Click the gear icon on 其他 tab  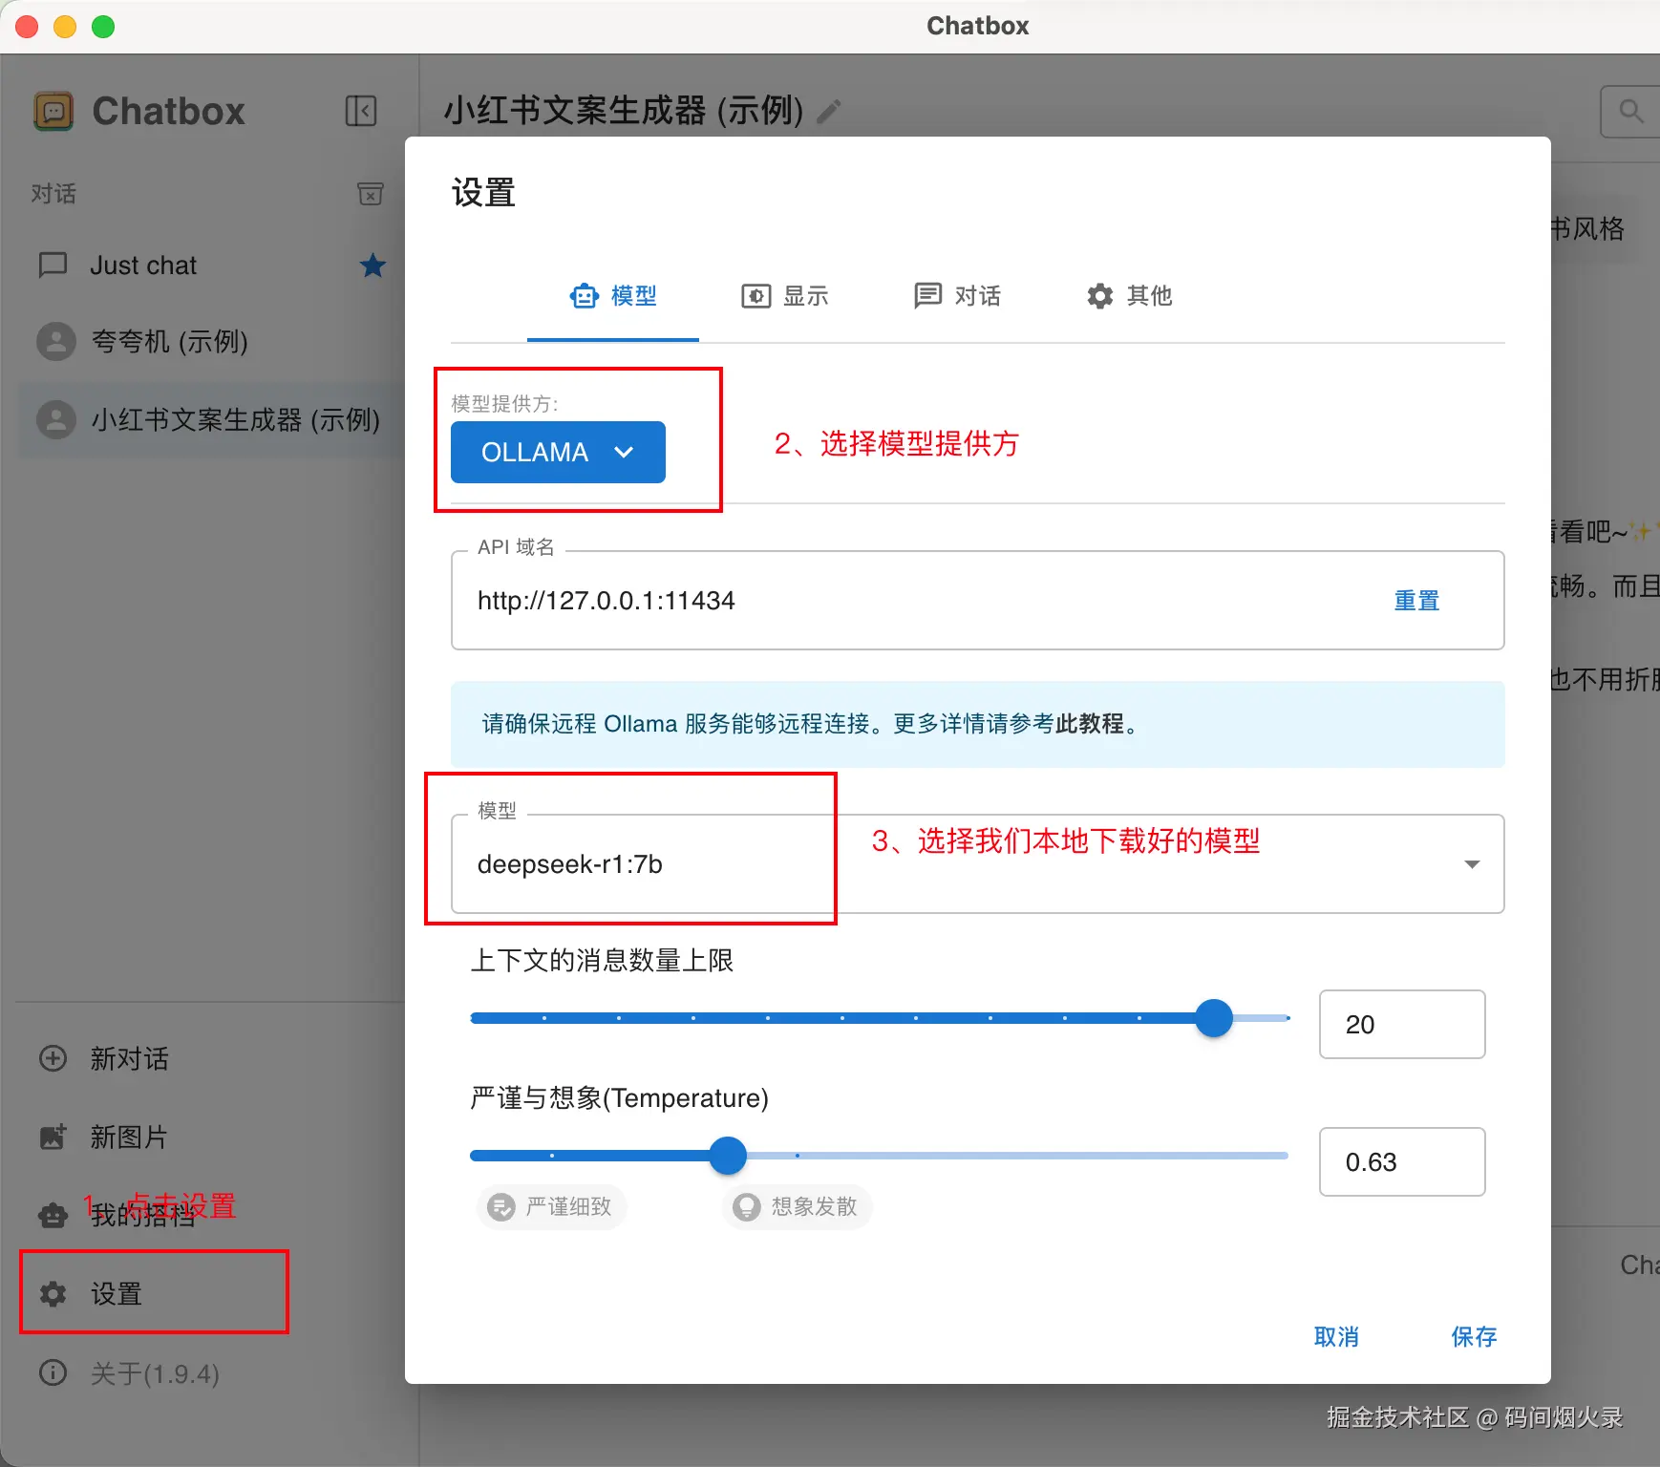coord(1100,296)
